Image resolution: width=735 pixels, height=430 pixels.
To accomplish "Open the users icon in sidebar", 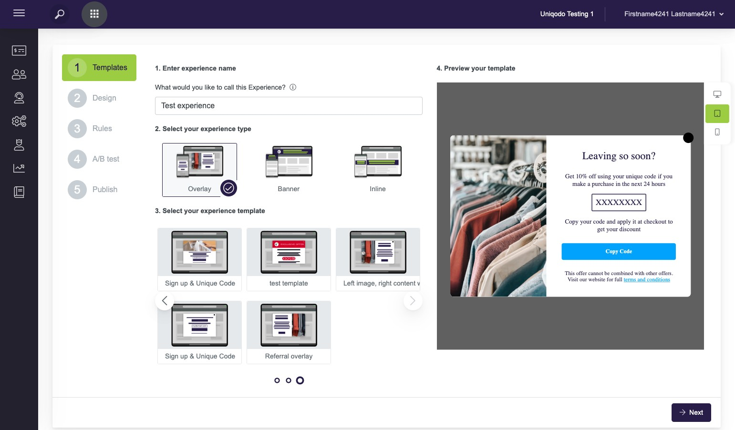I will (x=19, y=74).
